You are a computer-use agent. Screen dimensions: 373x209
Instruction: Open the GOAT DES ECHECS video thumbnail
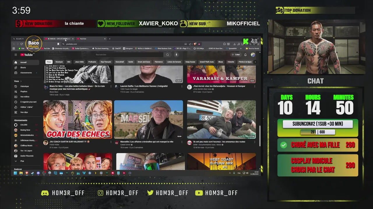click(78, 119)
